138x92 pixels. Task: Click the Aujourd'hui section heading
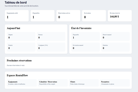[14, 28]
